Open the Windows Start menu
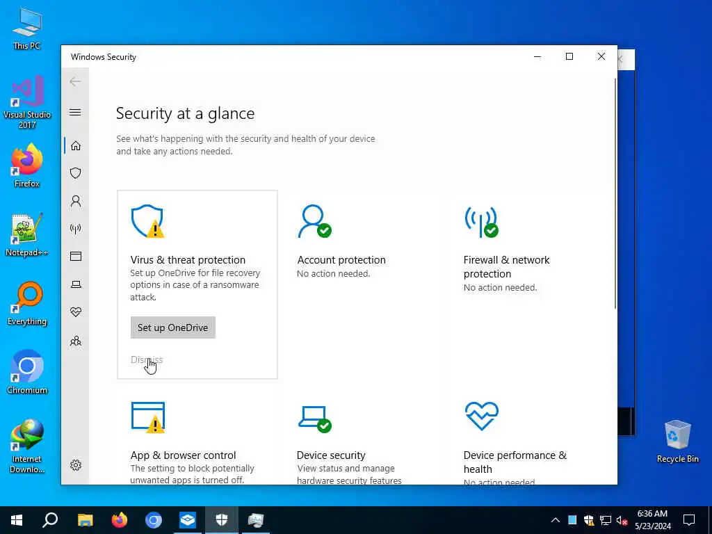712x534 pixels. point(17,520)
